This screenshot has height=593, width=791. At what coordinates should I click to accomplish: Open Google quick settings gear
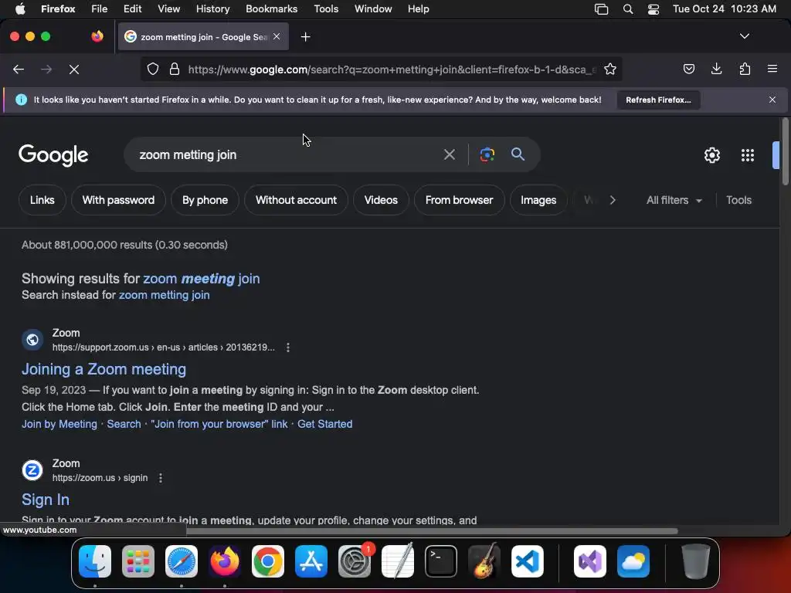click(711, 154)
